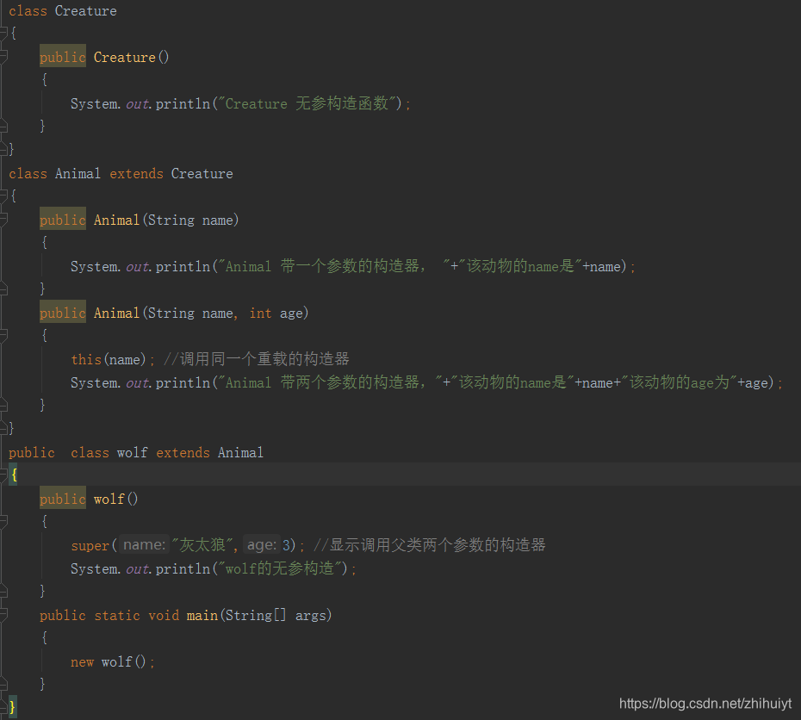Screen dimensions: 801x720
Task: Click highlighted opening brace of wolf class
Action: pos(13,475)
